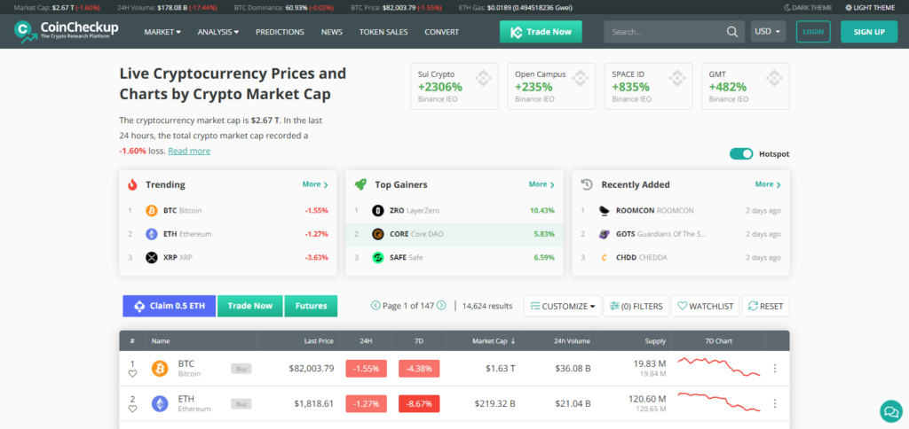Click the Buy button for ETH
Image resolution: width=909 pixels, height=429 pixels.
point(241,404)
